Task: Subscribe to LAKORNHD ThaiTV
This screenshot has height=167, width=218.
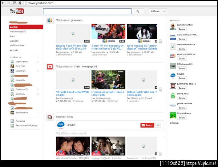Action: (182, 88)
